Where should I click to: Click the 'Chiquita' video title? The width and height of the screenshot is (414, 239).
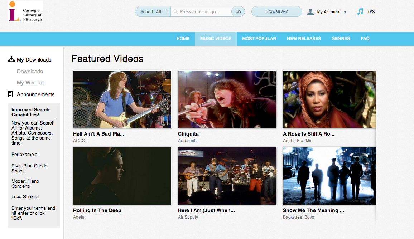pyautogui.click(x=188, y=134)
